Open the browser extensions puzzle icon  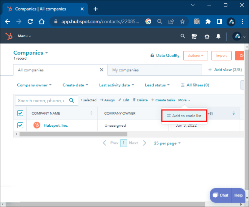(208, 21)
